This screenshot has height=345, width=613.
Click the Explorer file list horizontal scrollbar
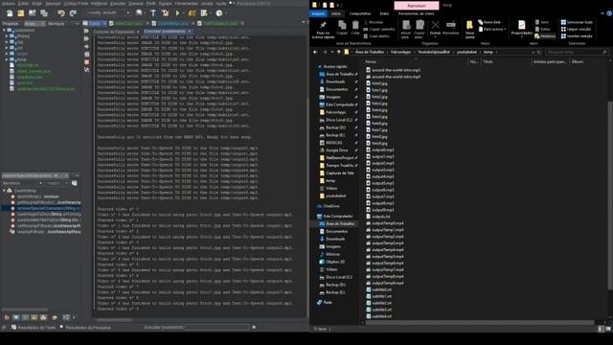(480, 323)
